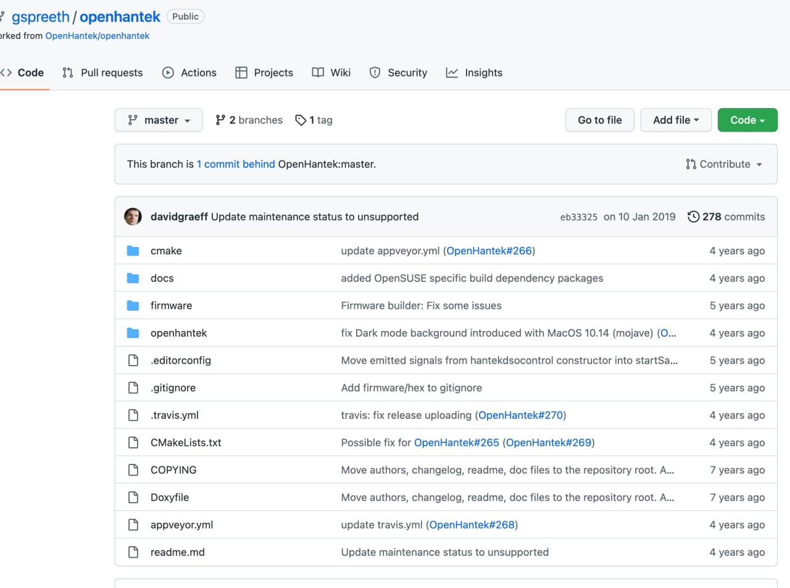Open commit history via the clock icon
Screen dimensions: 790x588
point(694,217)
